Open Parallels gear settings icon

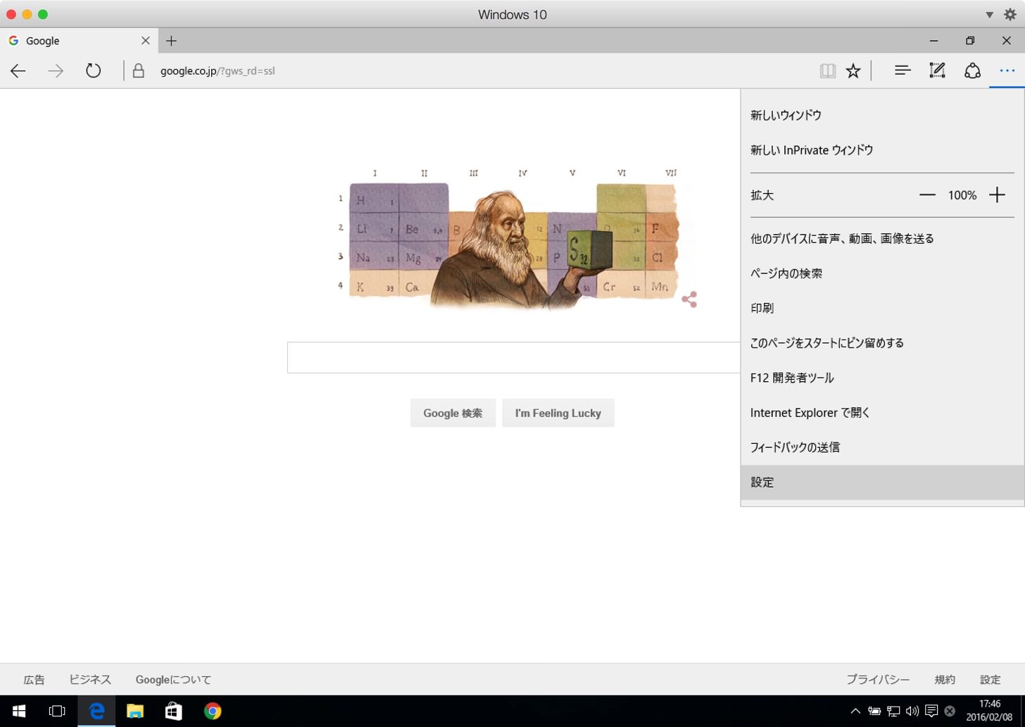click(x=1010, y=14)
